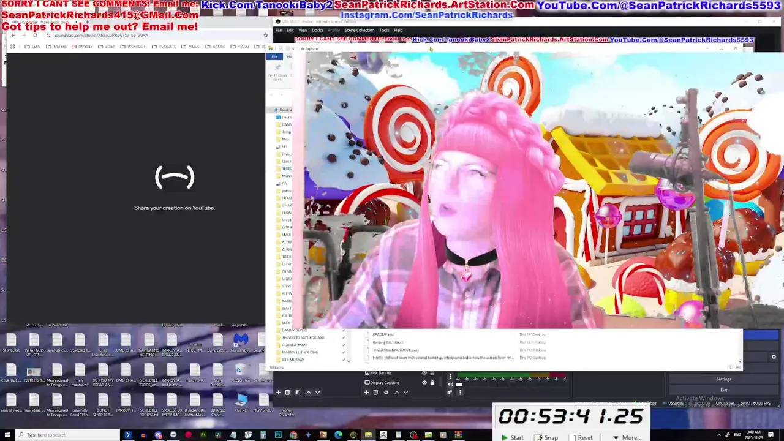
Task: Hide the Kick Banner source
Action: (424, 373)
